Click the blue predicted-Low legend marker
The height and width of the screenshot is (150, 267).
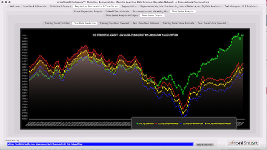click(181, 124)
